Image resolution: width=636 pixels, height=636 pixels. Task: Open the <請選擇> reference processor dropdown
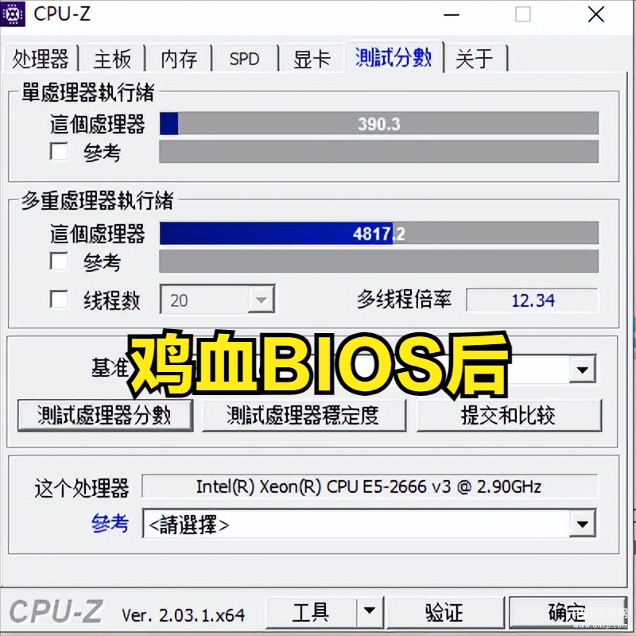coord(583,524)
